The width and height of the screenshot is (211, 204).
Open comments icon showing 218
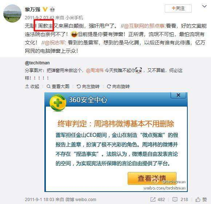(180, 199)
